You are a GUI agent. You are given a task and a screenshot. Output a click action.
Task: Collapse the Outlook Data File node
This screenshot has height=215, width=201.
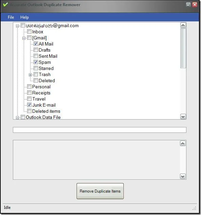pos(17,118)
